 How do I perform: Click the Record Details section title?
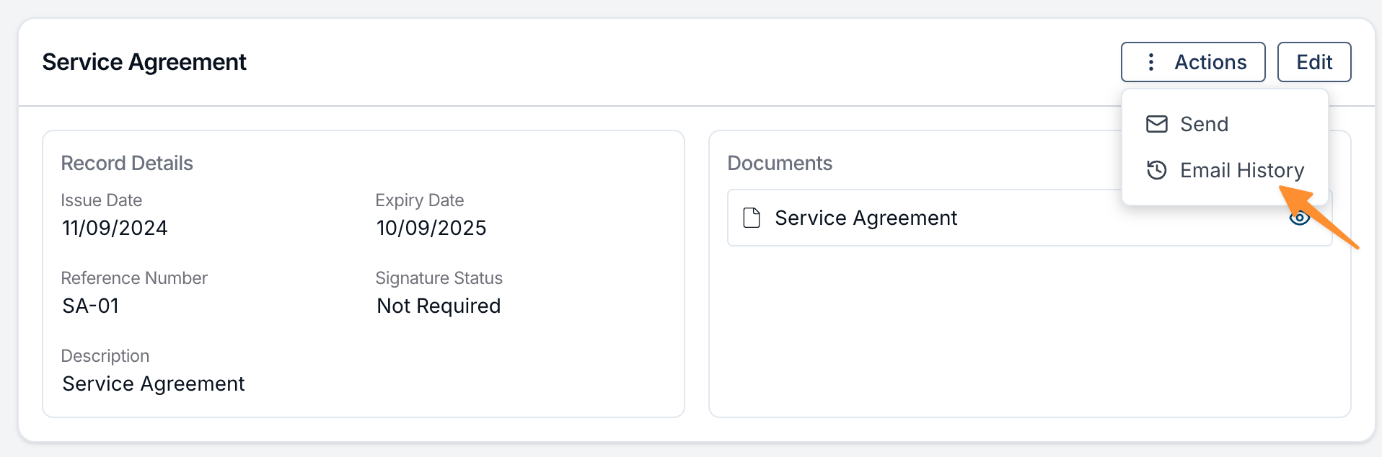tap(127, 163)
